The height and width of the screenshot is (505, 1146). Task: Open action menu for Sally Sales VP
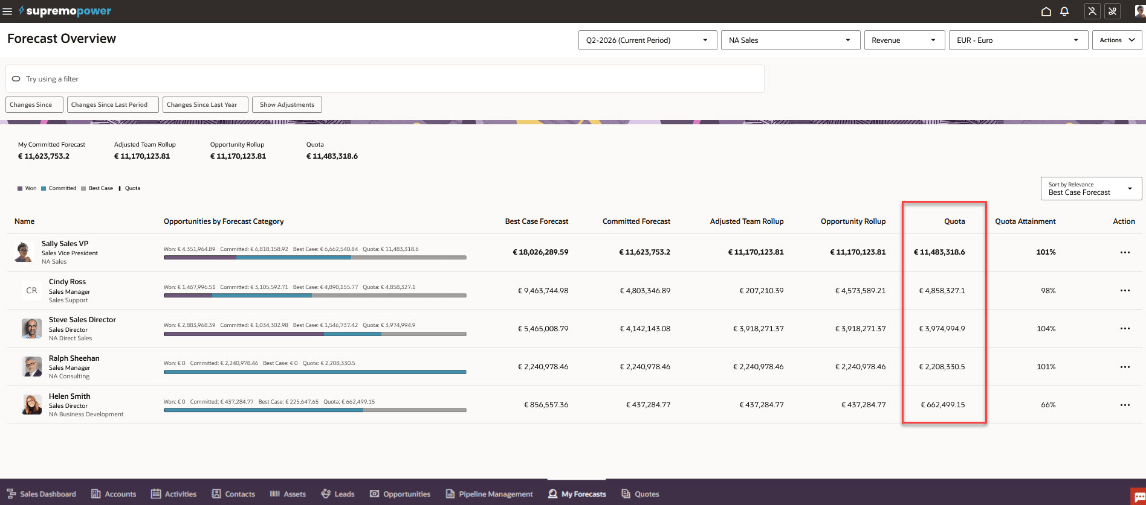point(1125,252)
